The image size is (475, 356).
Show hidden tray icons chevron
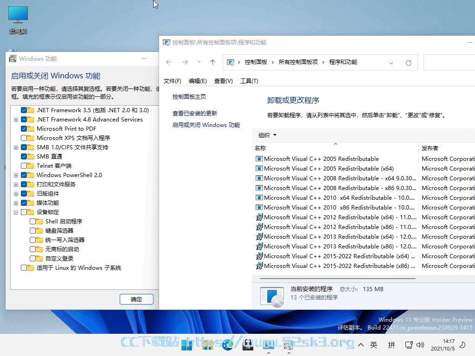tap(361, 345)
